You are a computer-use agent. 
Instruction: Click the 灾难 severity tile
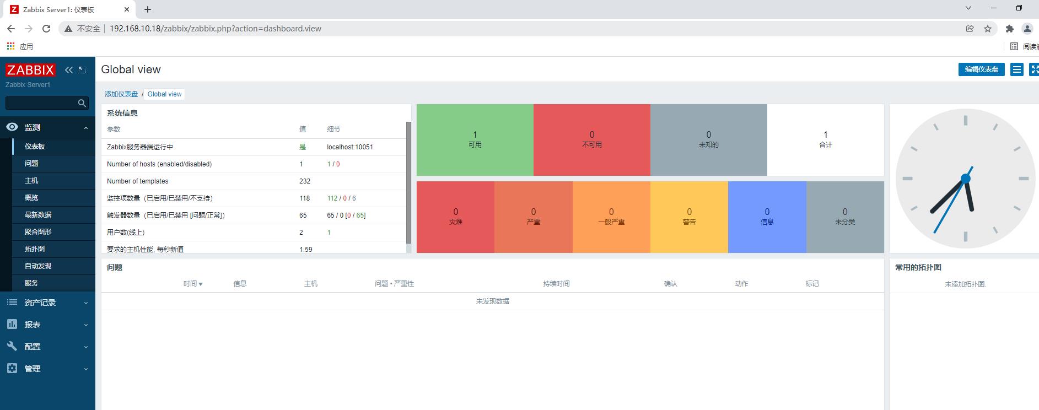point(455,217)
